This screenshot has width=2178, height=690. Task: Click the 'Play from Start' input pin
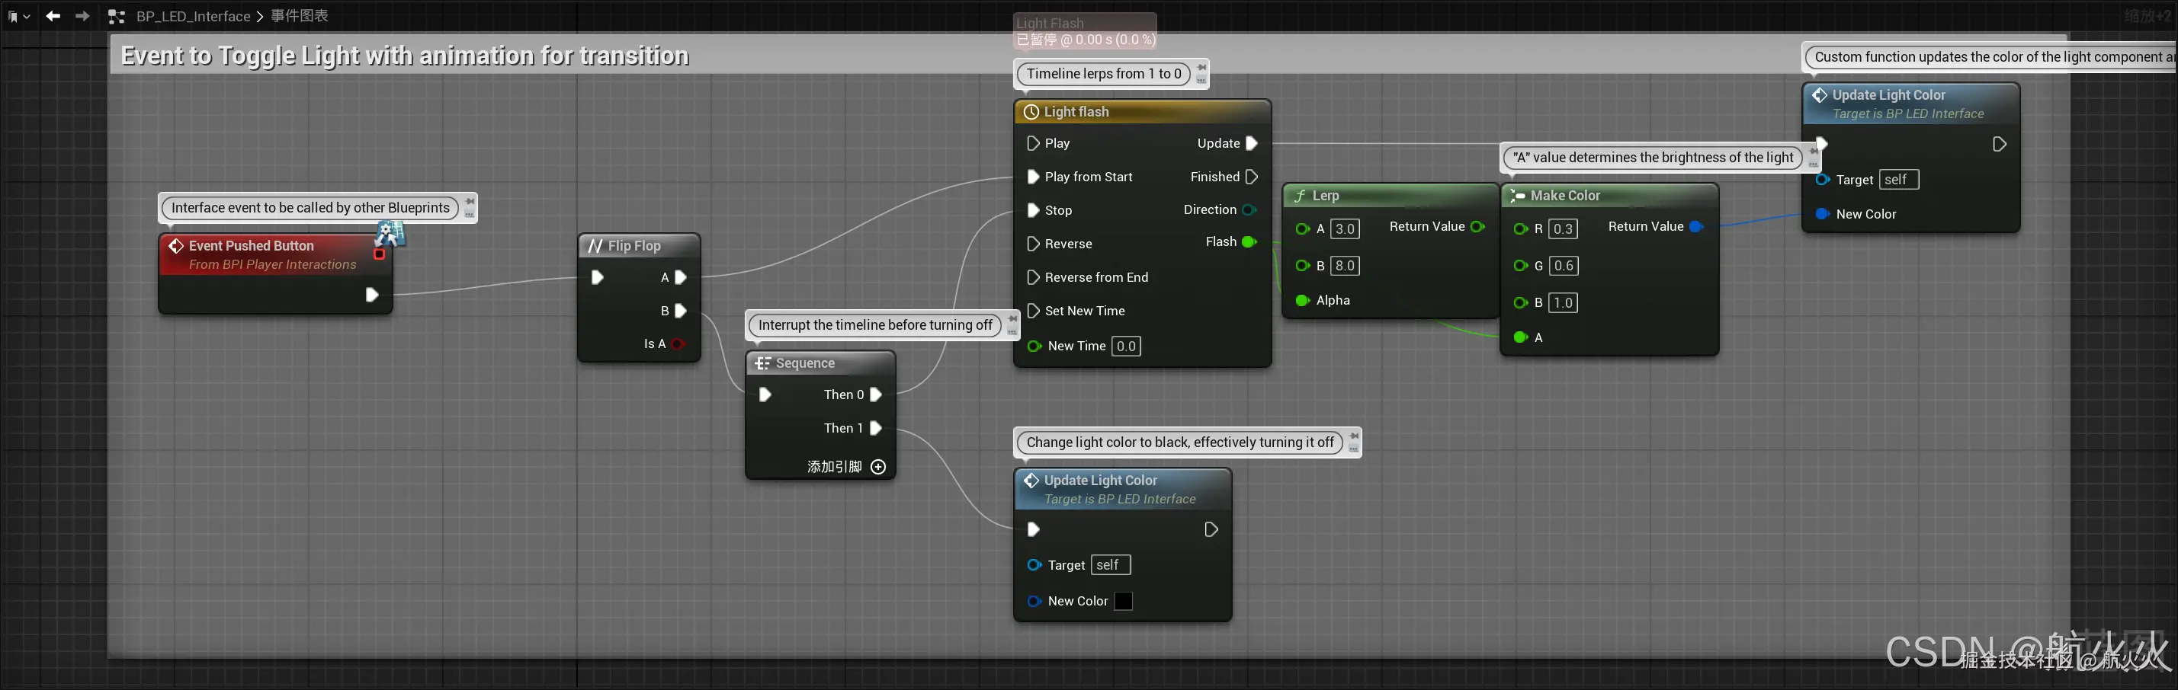pyautogui.click(x=1032, y=177)
